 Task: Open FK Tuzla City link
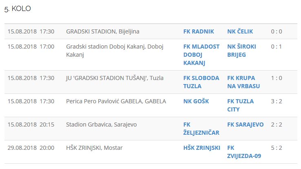pyautogui.click(x=240, y=105)
